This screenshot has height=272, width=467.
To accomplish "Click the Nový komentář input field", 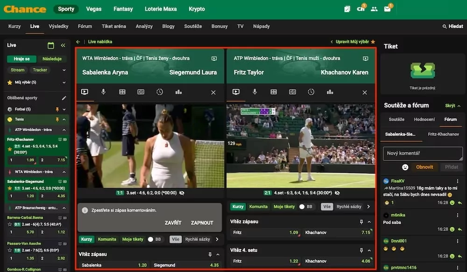I will point(422,153).
